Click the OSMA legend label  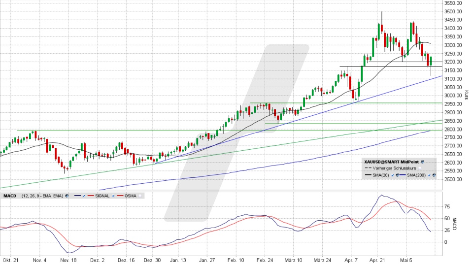click(x=130, y=196)
